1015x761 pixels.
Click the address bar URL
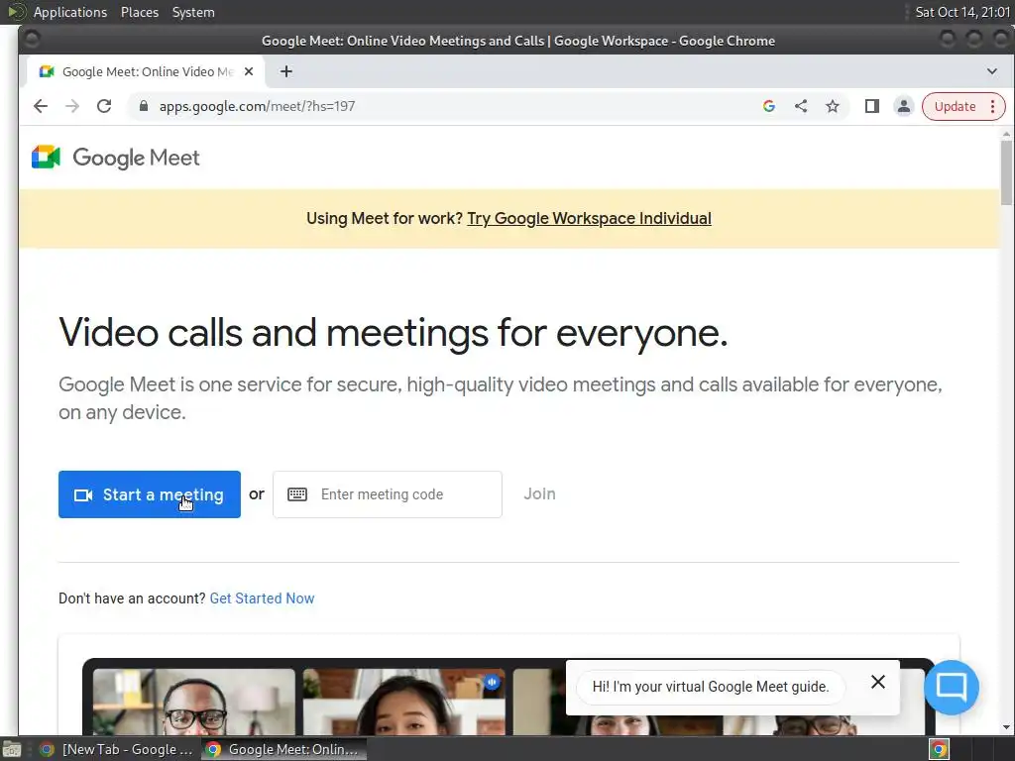pyautogui.click(x=257, y=106)
